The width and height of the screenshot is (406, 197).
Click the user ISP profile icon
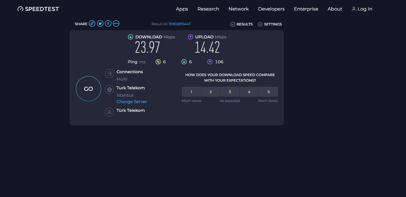pyautogui.click(x=109, y=112)
